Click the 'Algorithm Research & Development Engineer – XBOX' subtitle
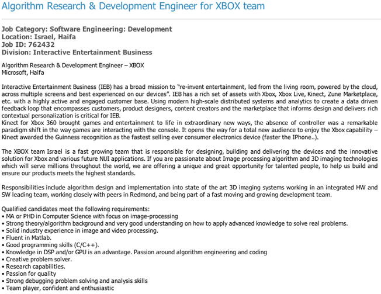This screenshot has height=294, width=381. point(72,65)
